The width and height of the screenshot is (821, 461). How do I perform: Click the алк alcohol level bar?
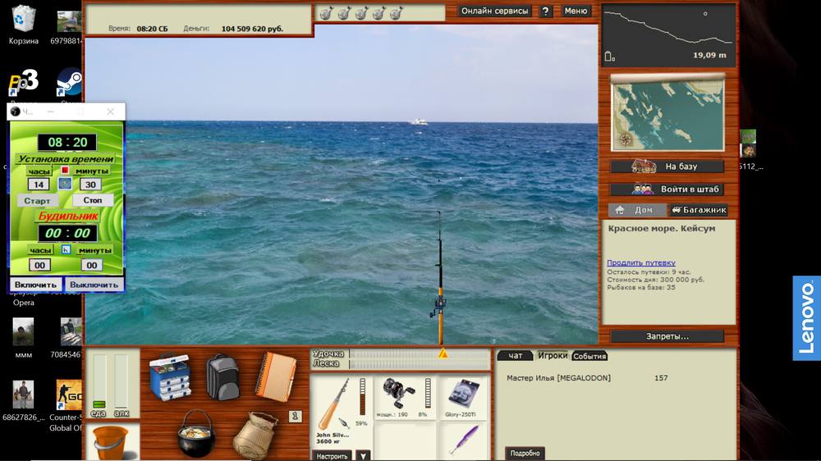coord(121,382)
